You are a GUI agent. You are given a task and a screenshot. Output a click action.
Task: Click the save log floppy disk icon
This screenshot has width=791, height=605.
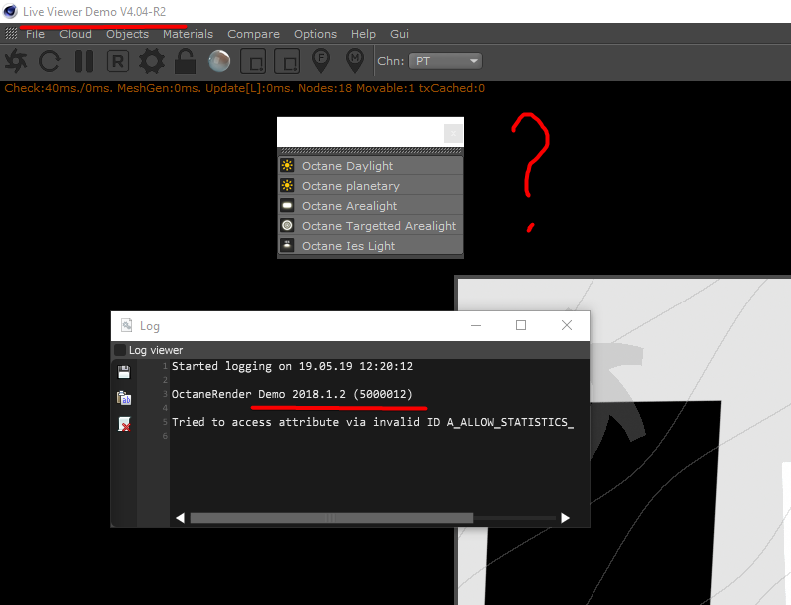[124, 372]
